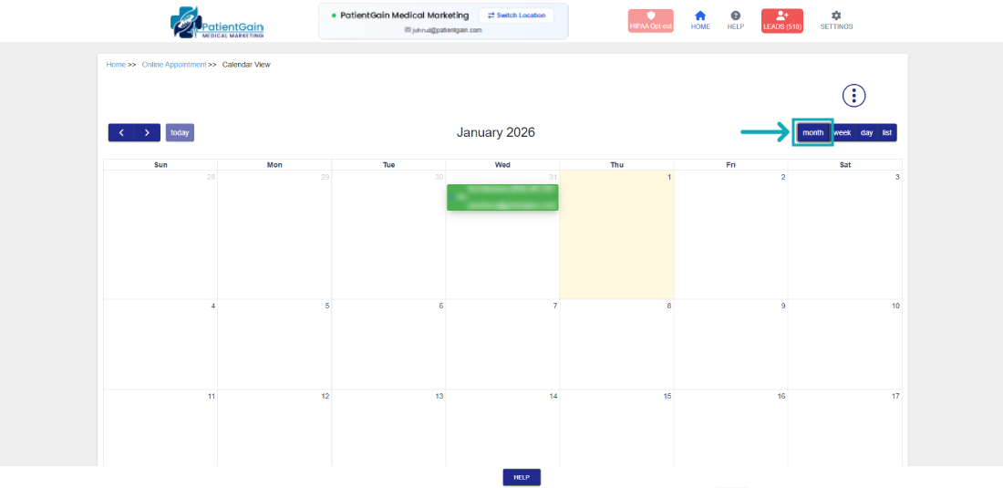Go to next month arrow
This screenshot has width=1003, height=488.
coord(147,132)
